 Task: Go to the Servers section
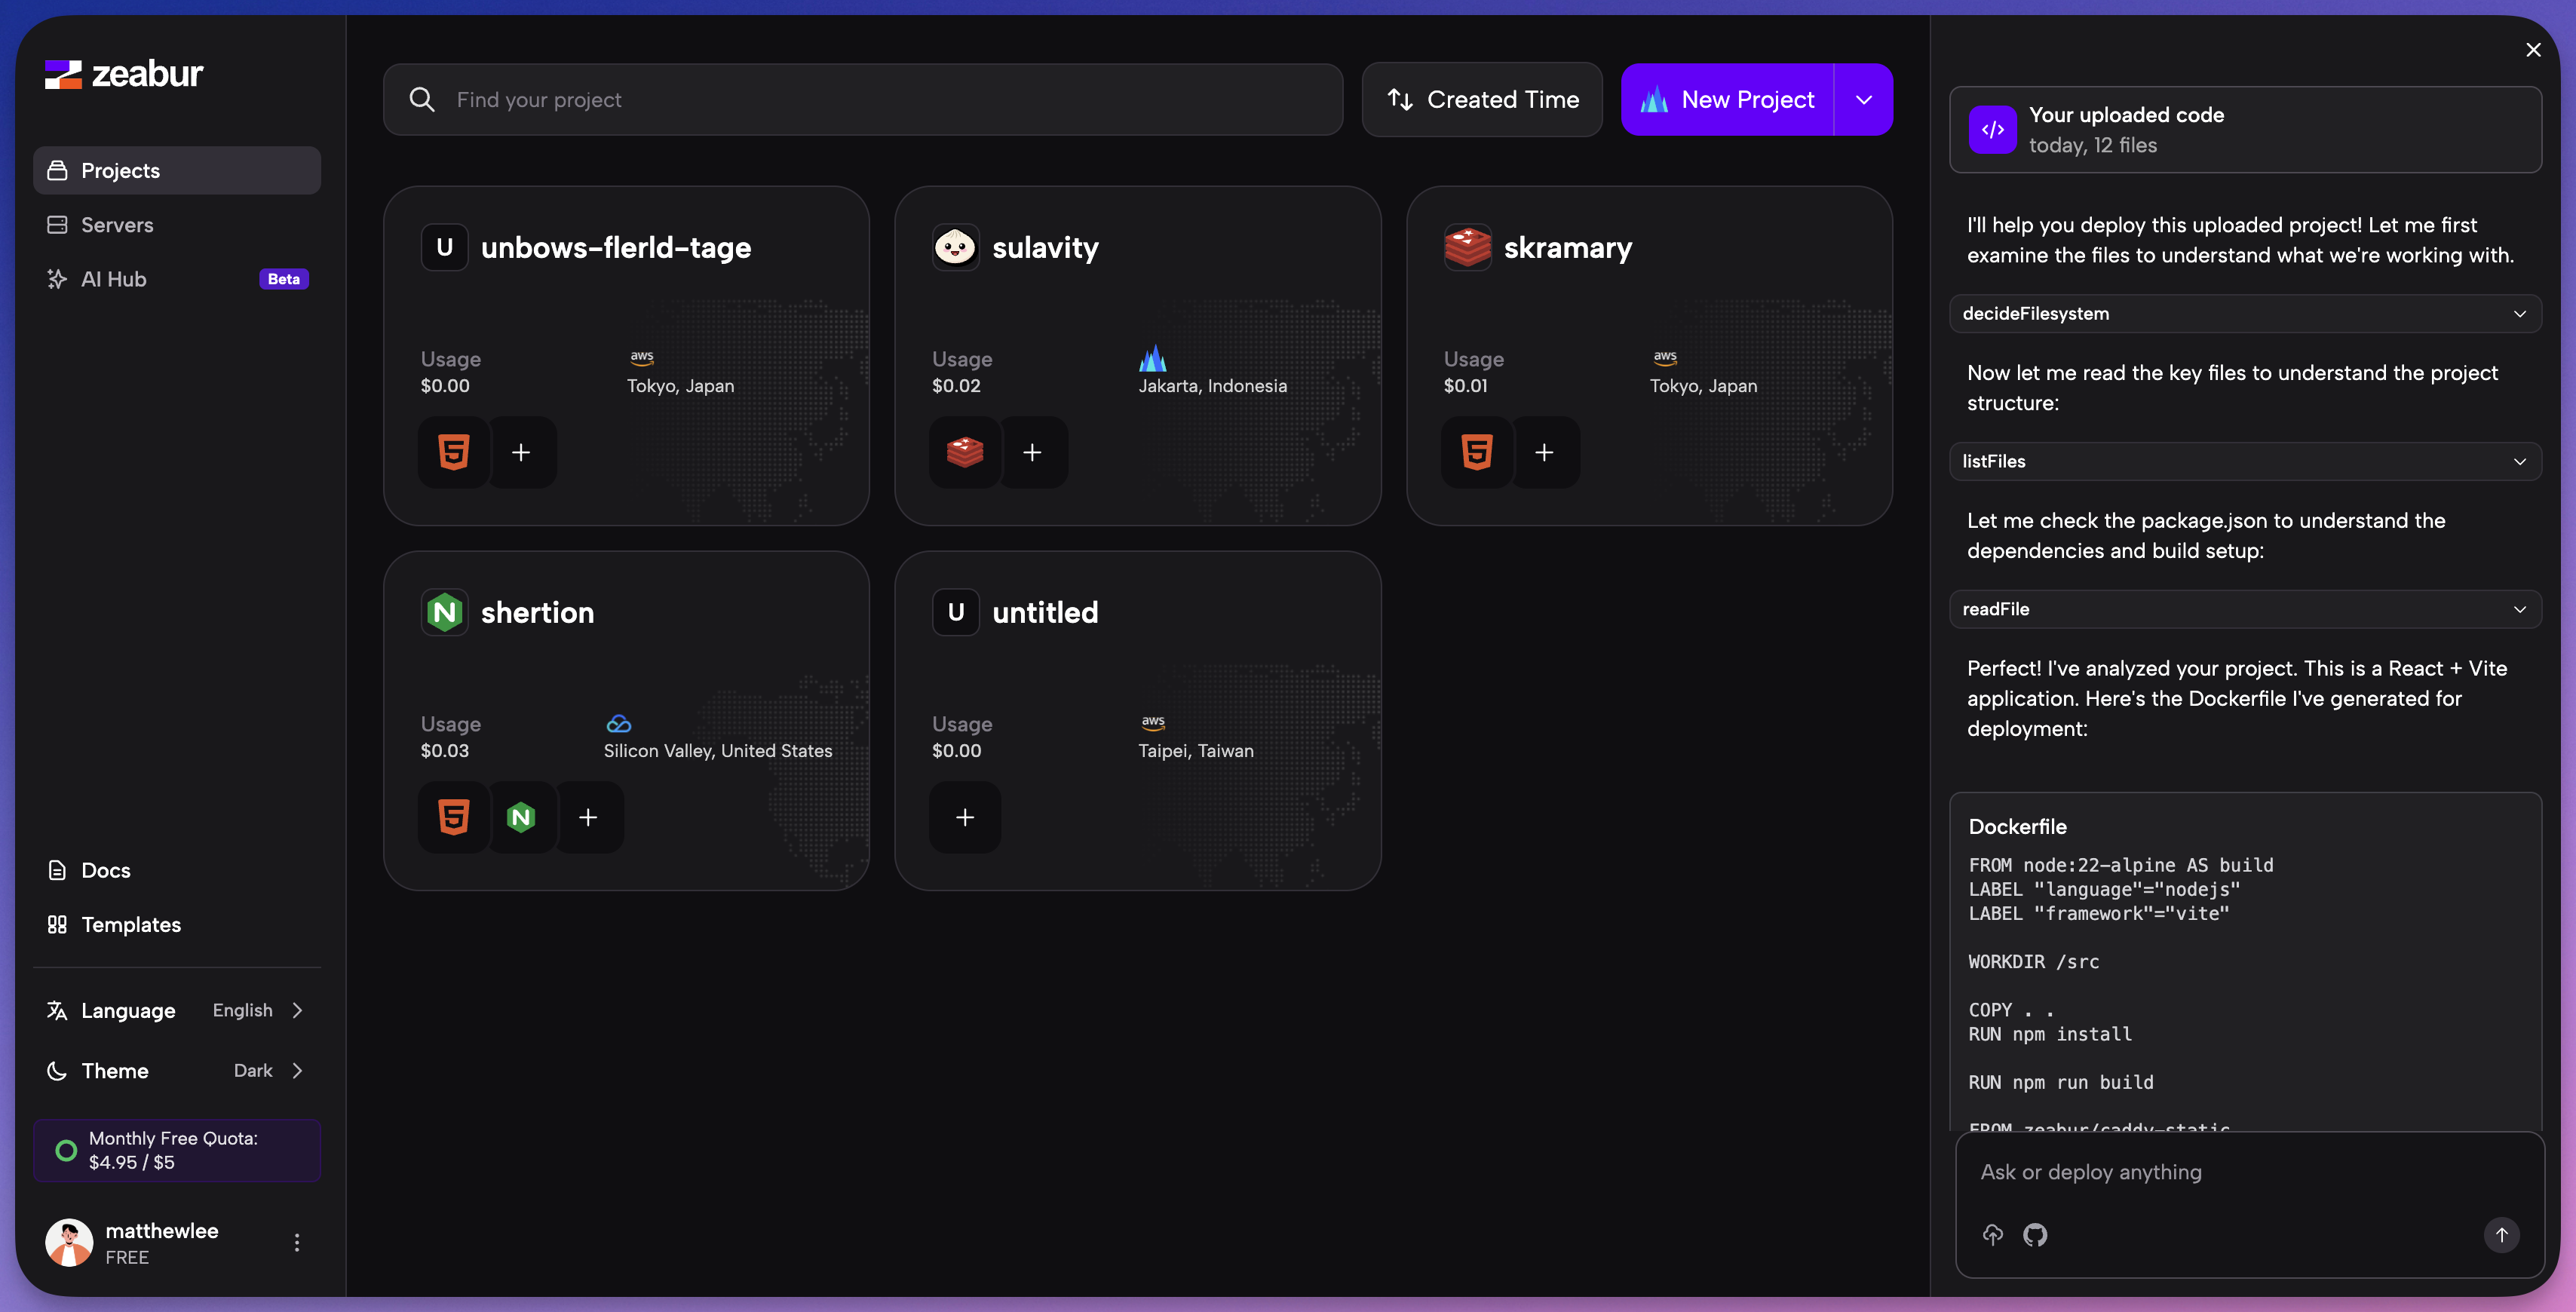coord(117,225)
